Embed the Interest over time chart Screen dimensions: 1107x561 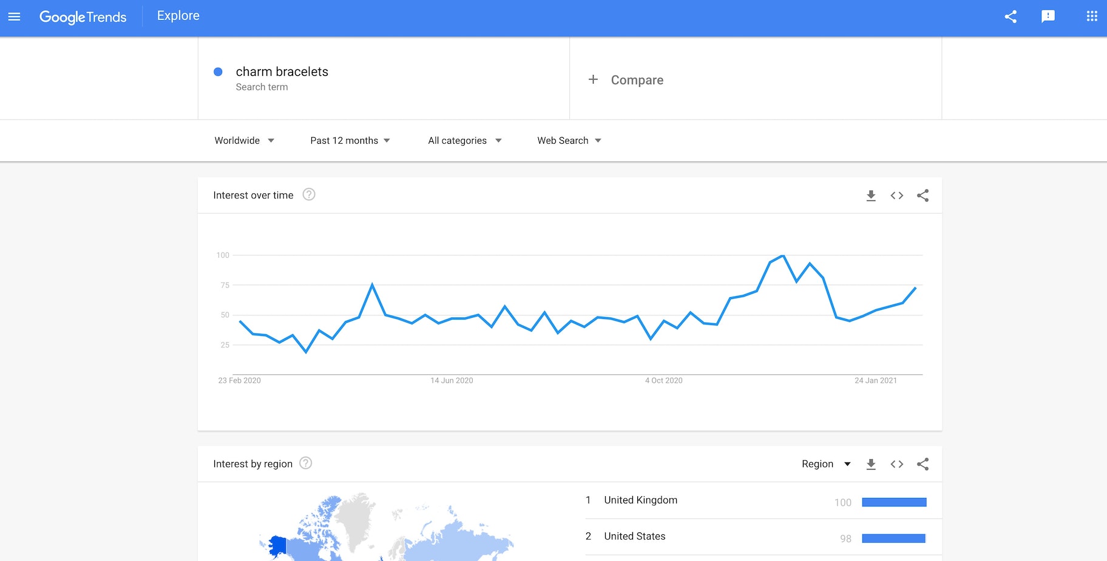[897, 195]
